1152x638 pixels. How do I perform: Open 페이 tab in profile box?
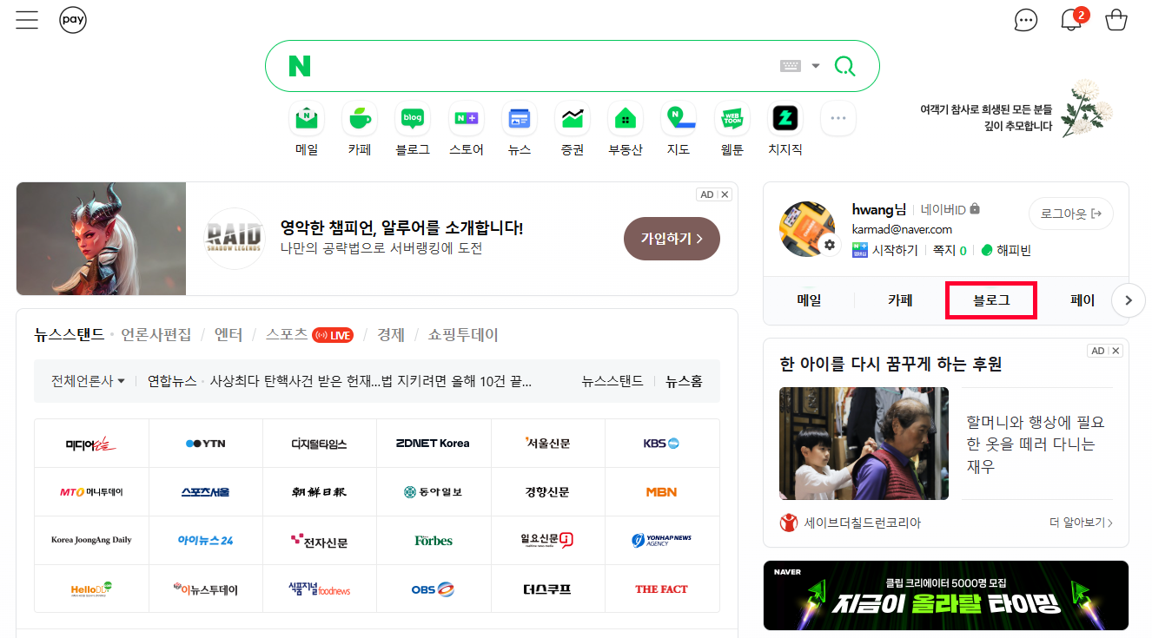tap(1082, 300)
